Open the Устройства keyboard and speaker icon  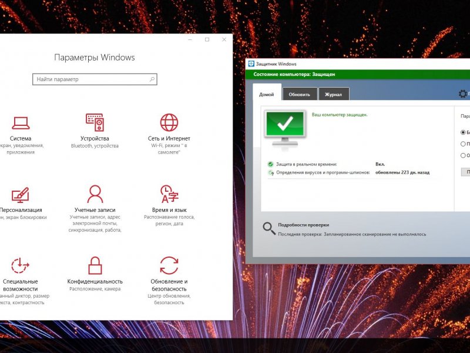tap(95, 122)
